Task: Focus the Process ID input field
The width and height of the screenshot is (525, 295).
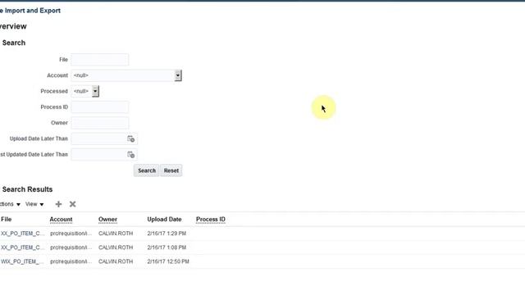Action: click(x=100, y=107)
